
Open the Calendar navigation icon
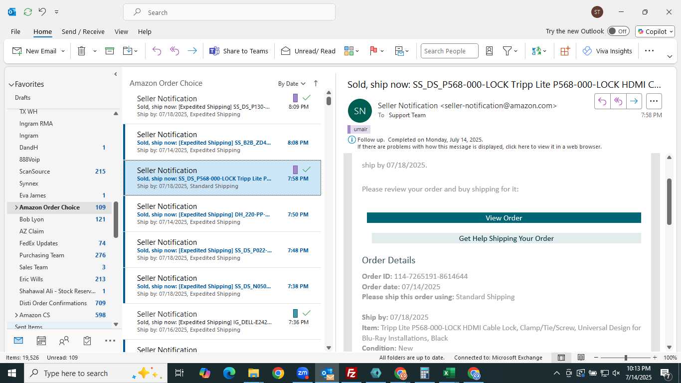(41, 341)
